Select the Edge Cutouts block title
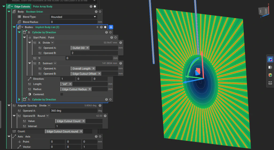 coord(22,6)
